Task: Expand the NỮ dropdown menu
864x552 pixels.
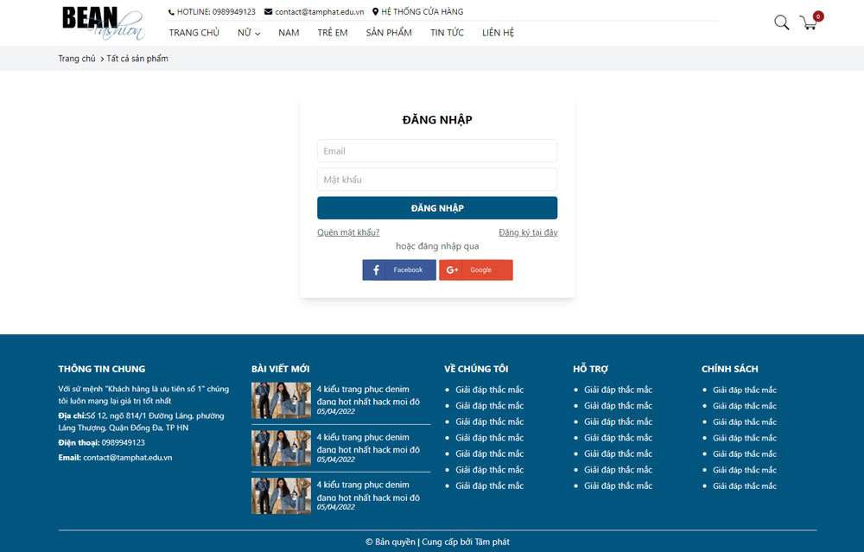Action: (x=249, y=33)
